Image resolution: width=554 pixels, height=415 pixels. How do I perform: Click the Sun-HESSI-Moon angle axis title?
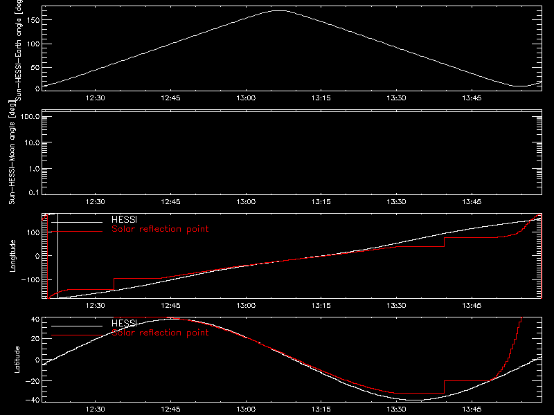coord(12,152)
